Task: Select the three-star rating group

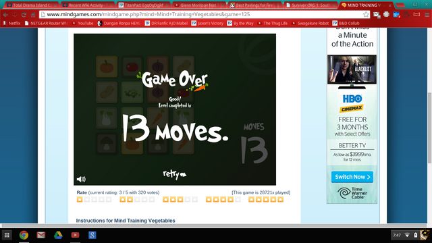Action: (180, 200)
